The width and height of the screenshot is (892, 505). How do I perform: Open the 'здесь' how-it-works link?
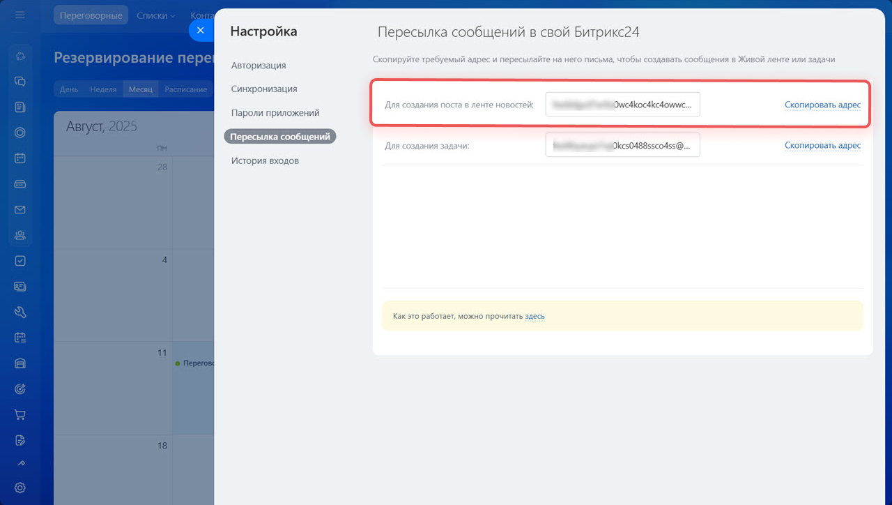click(x=535, y=316)
